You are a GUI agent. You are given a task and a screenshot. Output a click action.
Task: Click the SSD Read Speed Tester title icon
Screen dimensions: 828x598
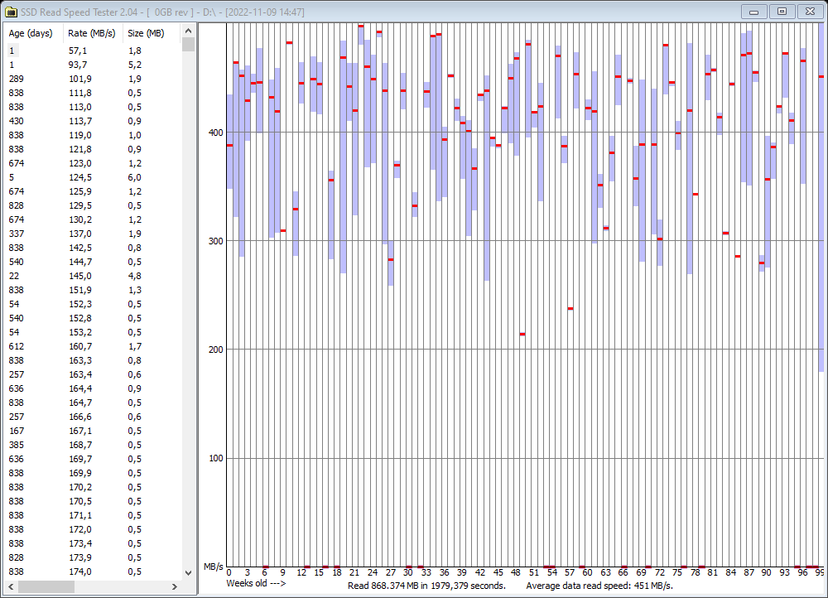click(11, 12)
